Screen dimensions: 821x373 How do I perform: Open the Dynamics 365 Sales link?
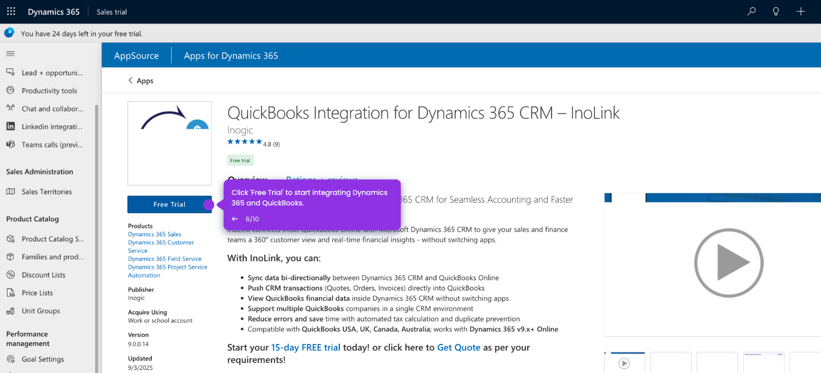point(155,234)
